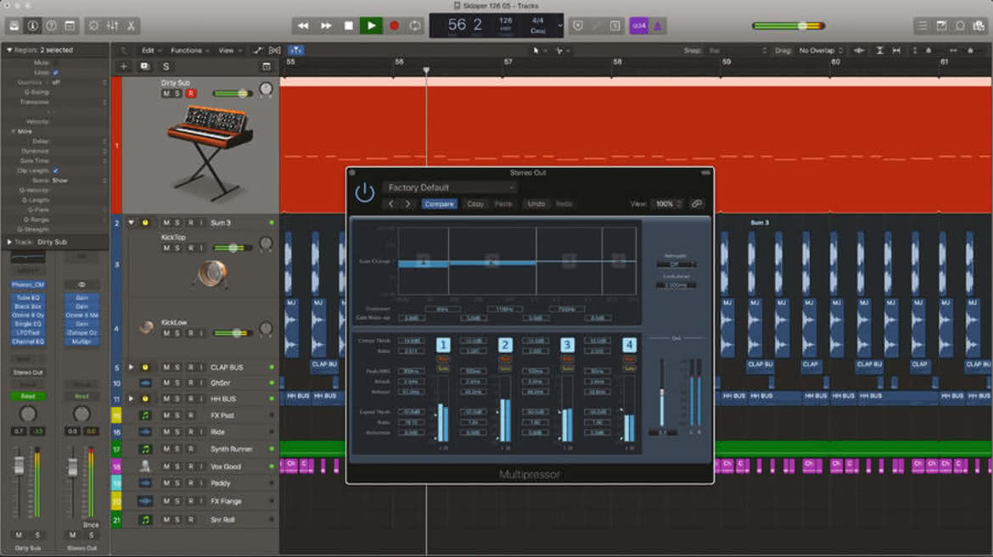Open the Drag mode No Overlap dropdown
The image size is (993, 557).
pos(821,51)
